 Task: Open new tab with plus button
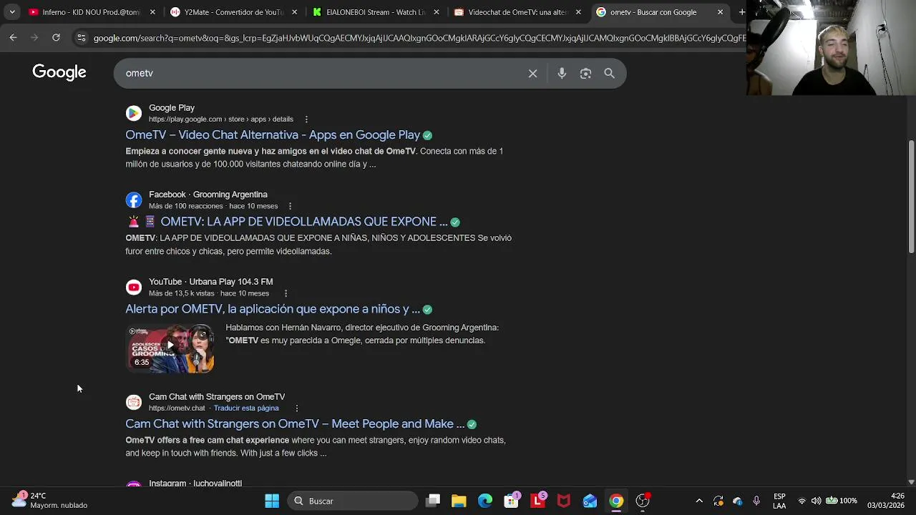(741, 12)
